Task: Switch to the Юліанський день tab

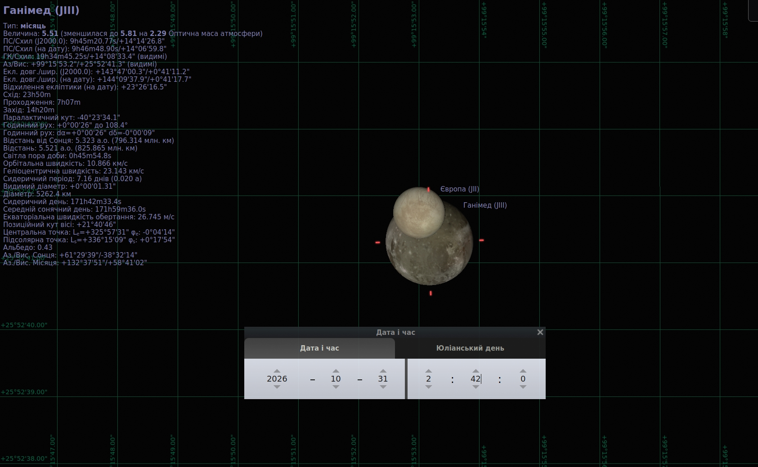Action: tap(470, 348)
